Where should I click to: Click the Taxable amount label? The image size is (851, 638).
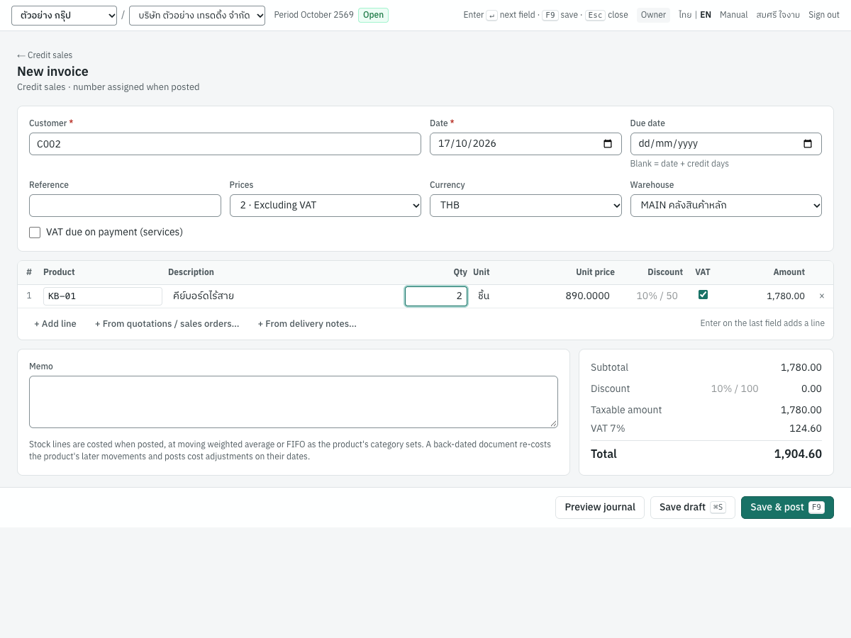tap(626, 410)
